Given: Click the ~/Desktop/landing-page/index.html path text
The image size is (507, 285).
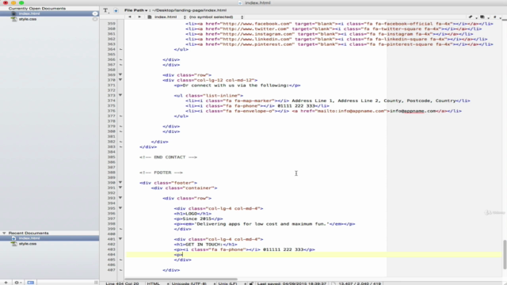Looking at the screenshot, I should click(x=189, y=10).
